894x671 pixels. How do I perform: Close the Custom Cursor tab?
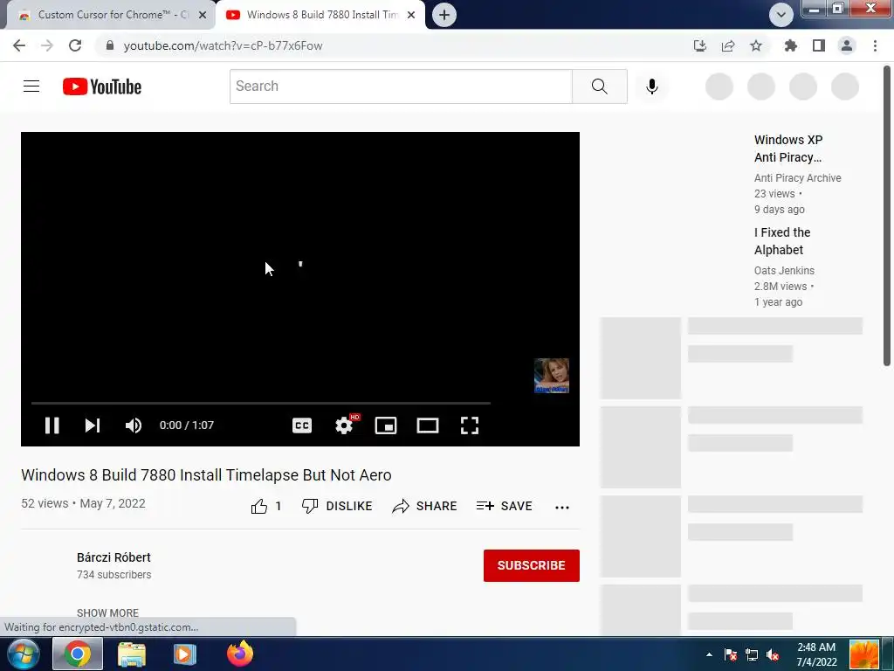[x=203, y=16]
